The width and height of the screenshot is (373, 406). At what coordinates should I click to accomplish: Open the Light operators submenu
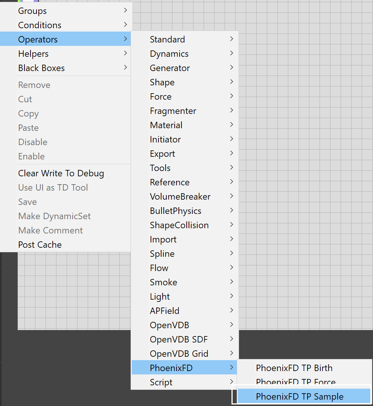(x=184, y=297)
